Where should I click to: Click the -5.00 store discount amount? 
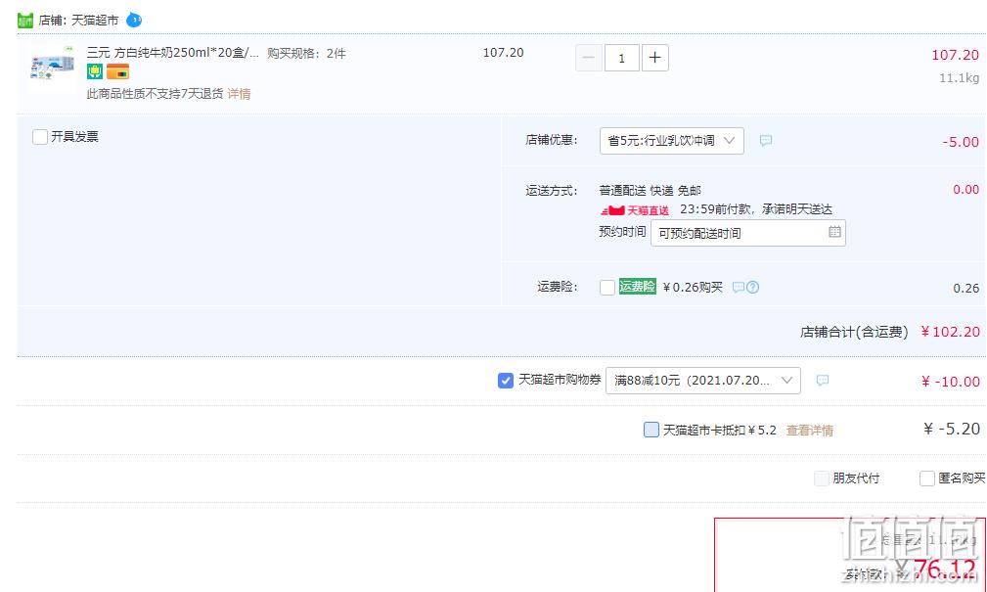click(961, 142)
